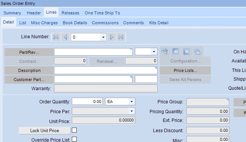The width and height of the screenshot is (246, 142).
Task: Go to first line number record
Action: tap(56, 37)
